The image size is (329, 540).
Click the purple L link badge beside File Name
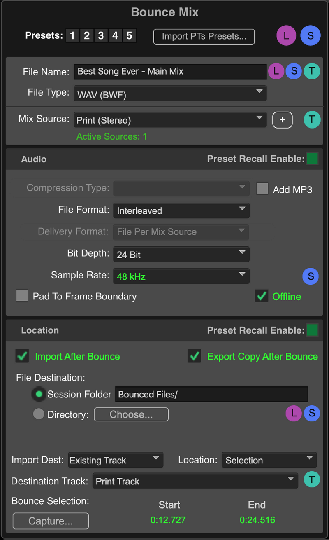pyautogui.click(x=276, y=71)
